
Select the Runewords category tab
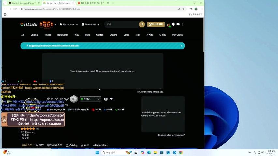[x=62, y=35]
